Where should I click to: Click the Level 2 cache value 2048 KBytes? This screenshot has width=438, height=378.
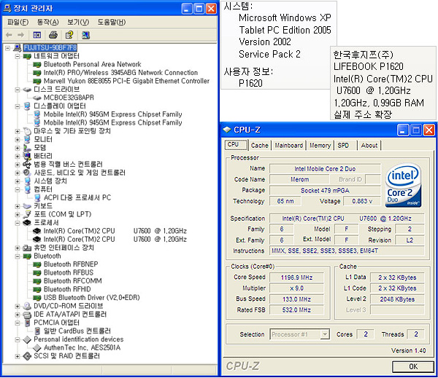397,299
